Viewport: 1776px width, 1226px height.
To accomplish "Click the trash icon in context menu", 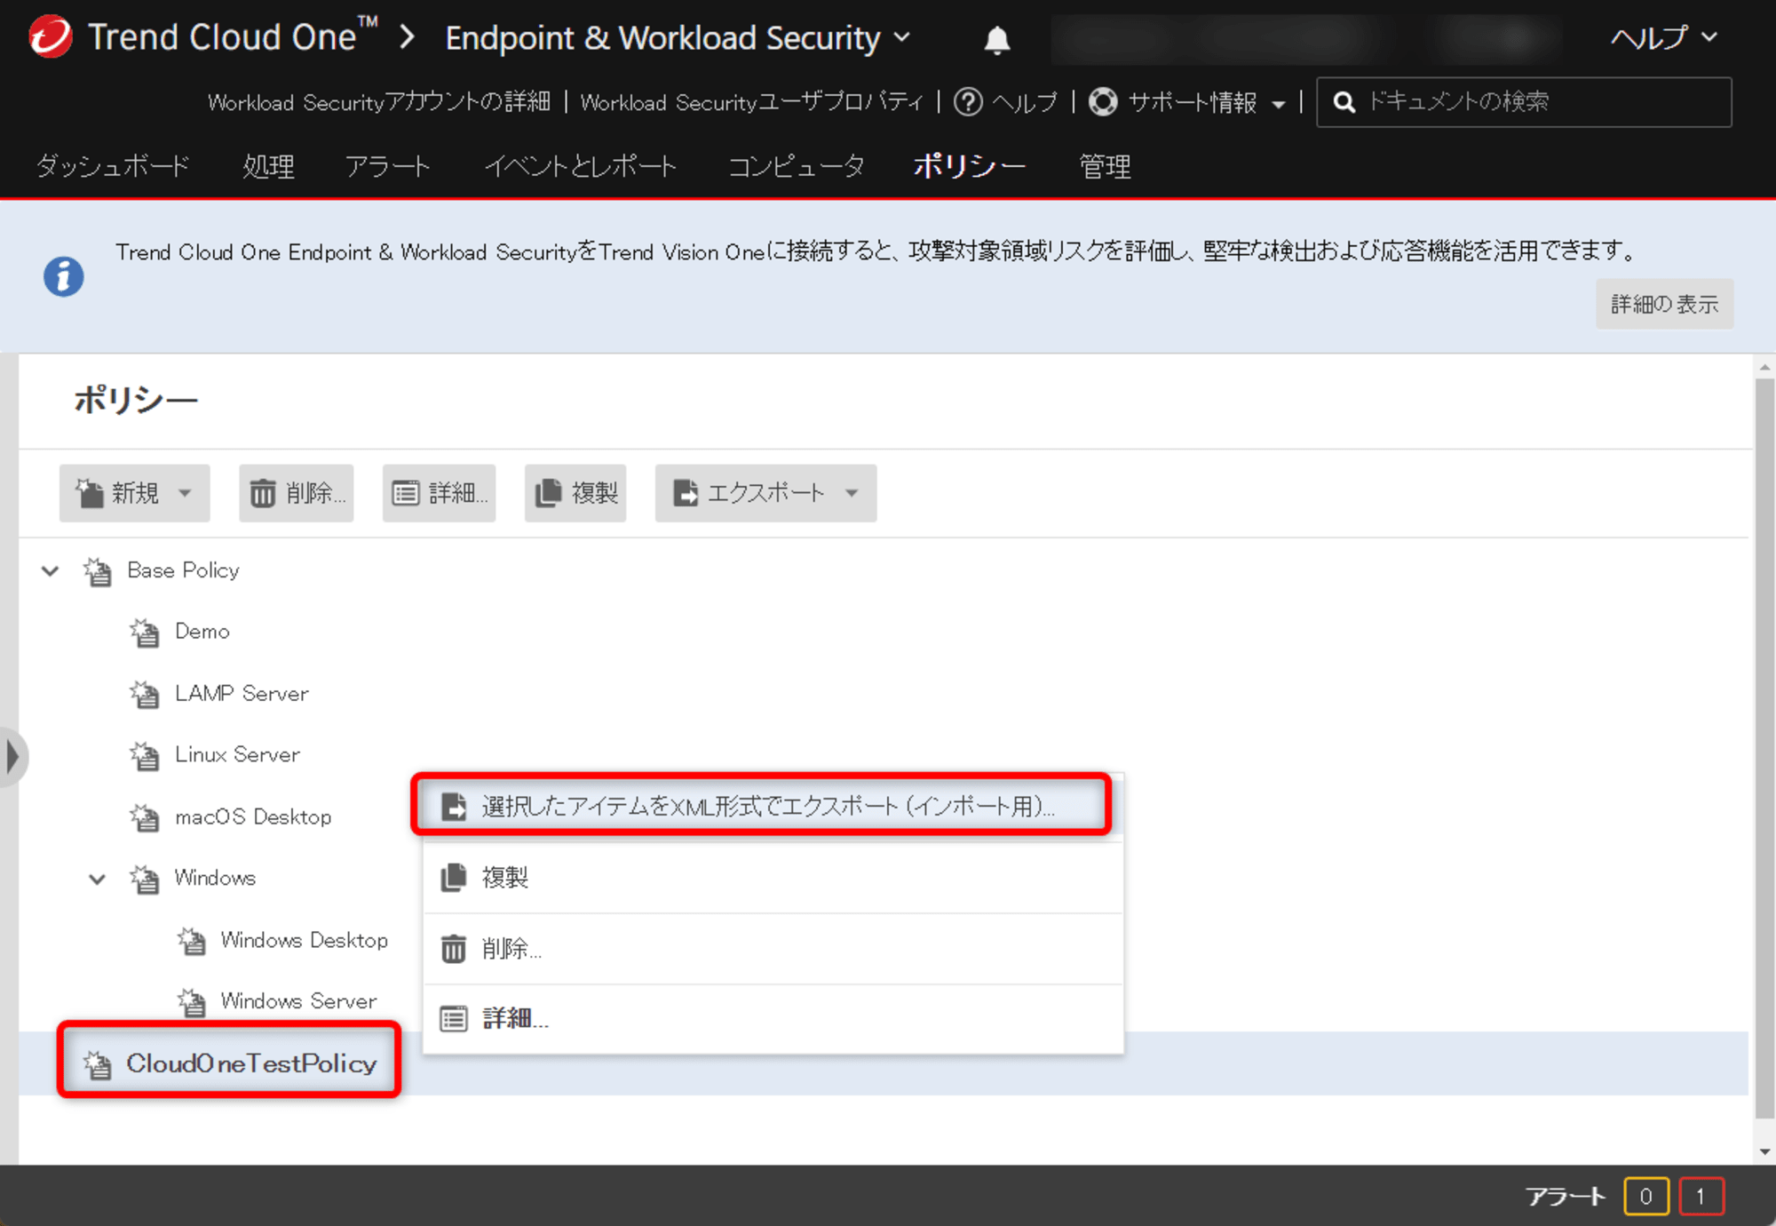I will 454,948.
